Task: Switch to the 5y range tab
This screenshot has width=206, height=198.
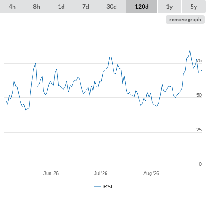Action: click(x=194, y=7)
